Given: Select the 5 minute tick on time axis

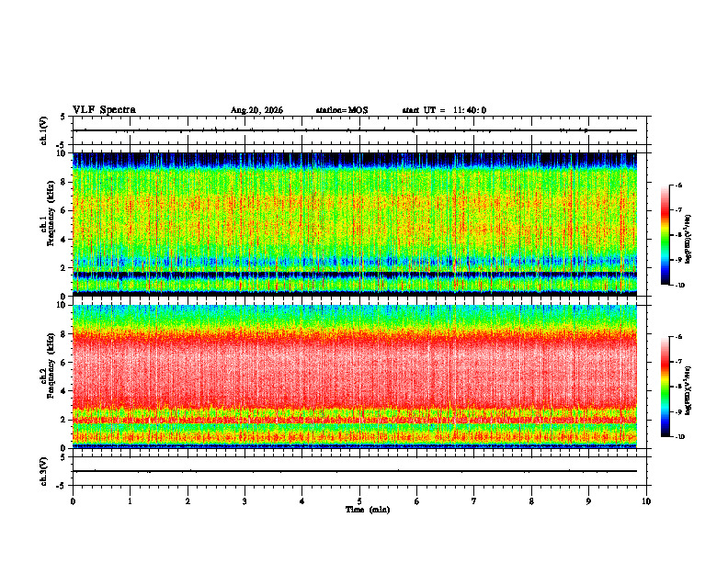Looking at the screenshot, I should pyautogui.click(x=359, y=501).
